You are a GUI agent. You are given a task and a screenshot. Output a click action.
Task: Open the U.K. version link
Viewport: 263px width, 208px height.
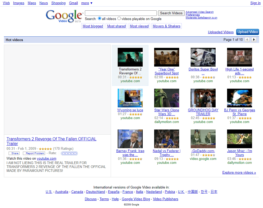[x=181, y=192]
